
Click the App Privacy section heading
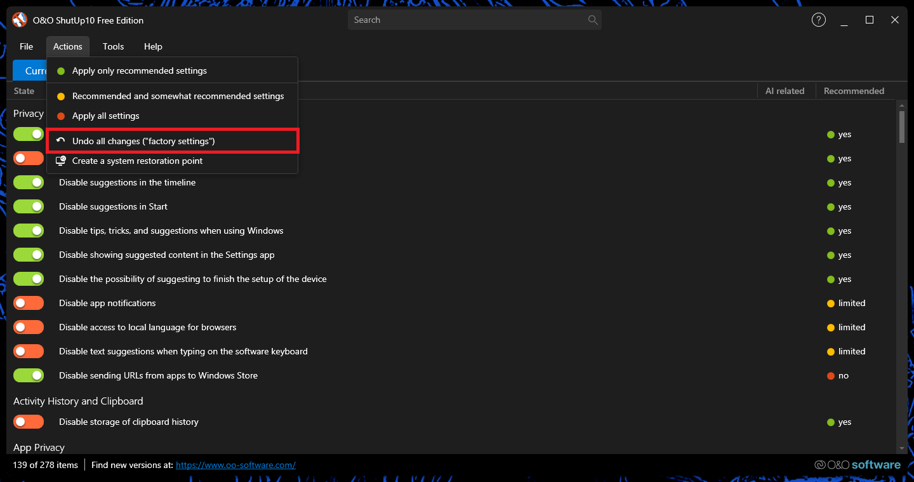tap(39, 448)
